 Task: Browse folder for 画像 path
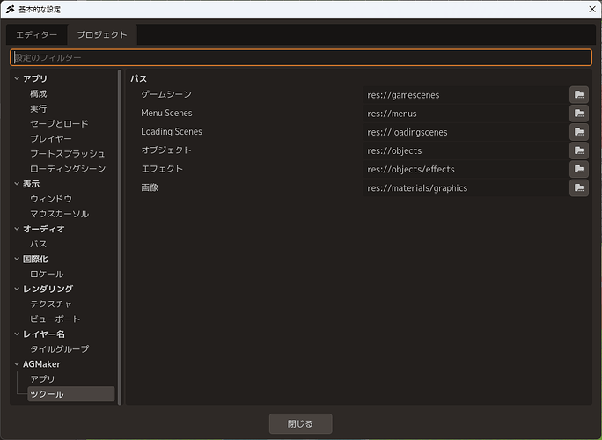click(x=579, y=187)
